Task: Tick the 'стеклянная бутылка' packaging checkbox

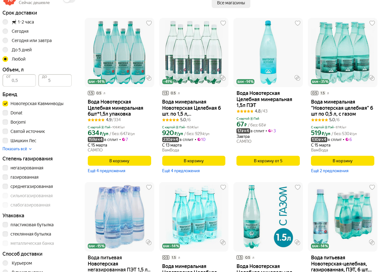Action: [x=5, y=234]
